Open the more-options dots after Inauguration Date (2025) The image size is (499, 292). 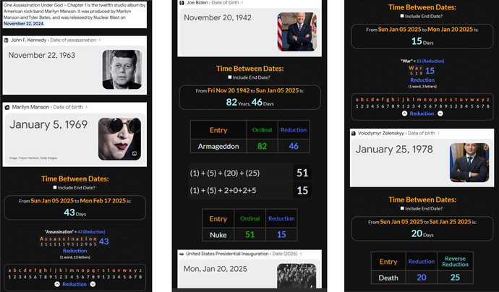pos(301,254)
